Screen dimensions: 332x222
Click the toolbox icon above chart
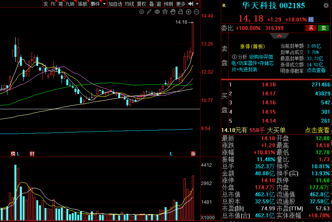165,12
